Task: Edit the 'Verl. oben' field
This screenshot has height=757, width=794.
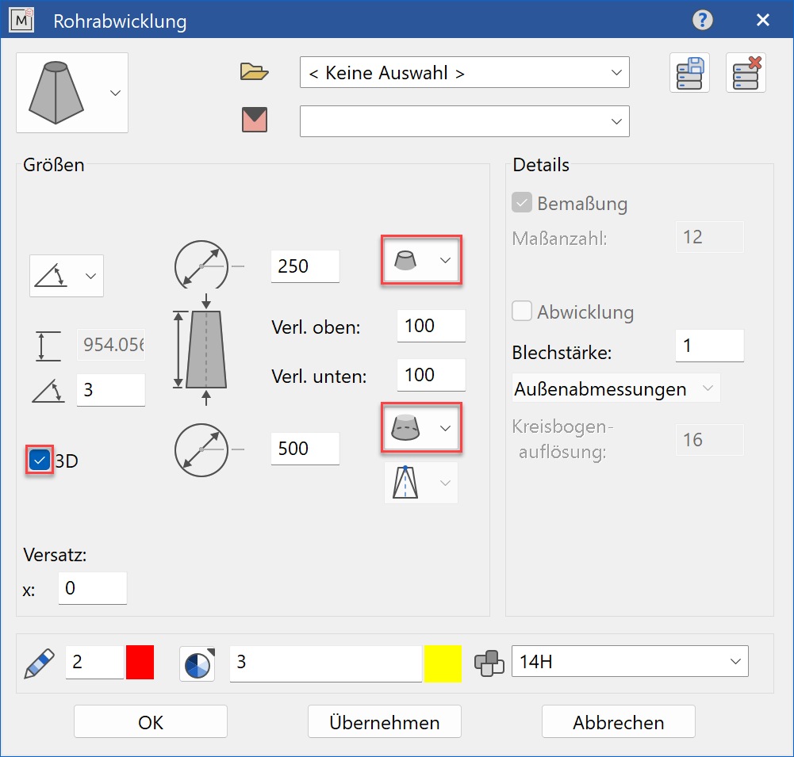Action: 431,326
